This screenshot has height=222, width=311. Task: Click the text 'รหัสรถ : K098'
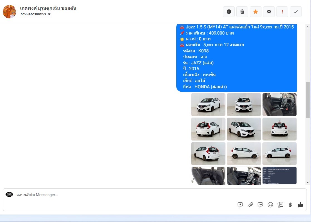(x=196, y=51)
